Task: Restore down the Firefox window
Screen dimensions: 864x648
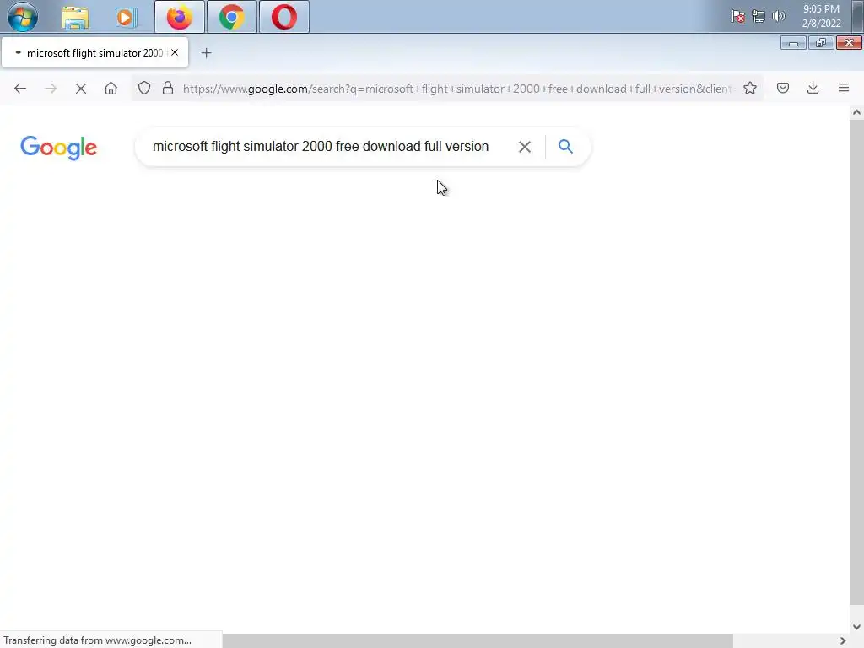Action: coord(821,43)
